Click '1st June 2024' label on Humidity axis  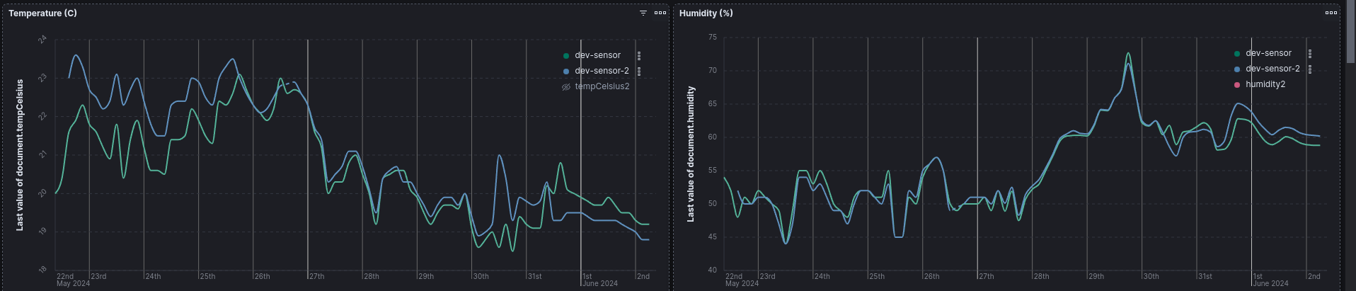click(x=1271, y=280)
